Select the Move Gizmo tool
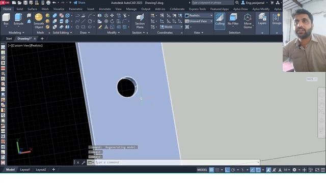This screenshot has height=183, width=326. [248, 21]
